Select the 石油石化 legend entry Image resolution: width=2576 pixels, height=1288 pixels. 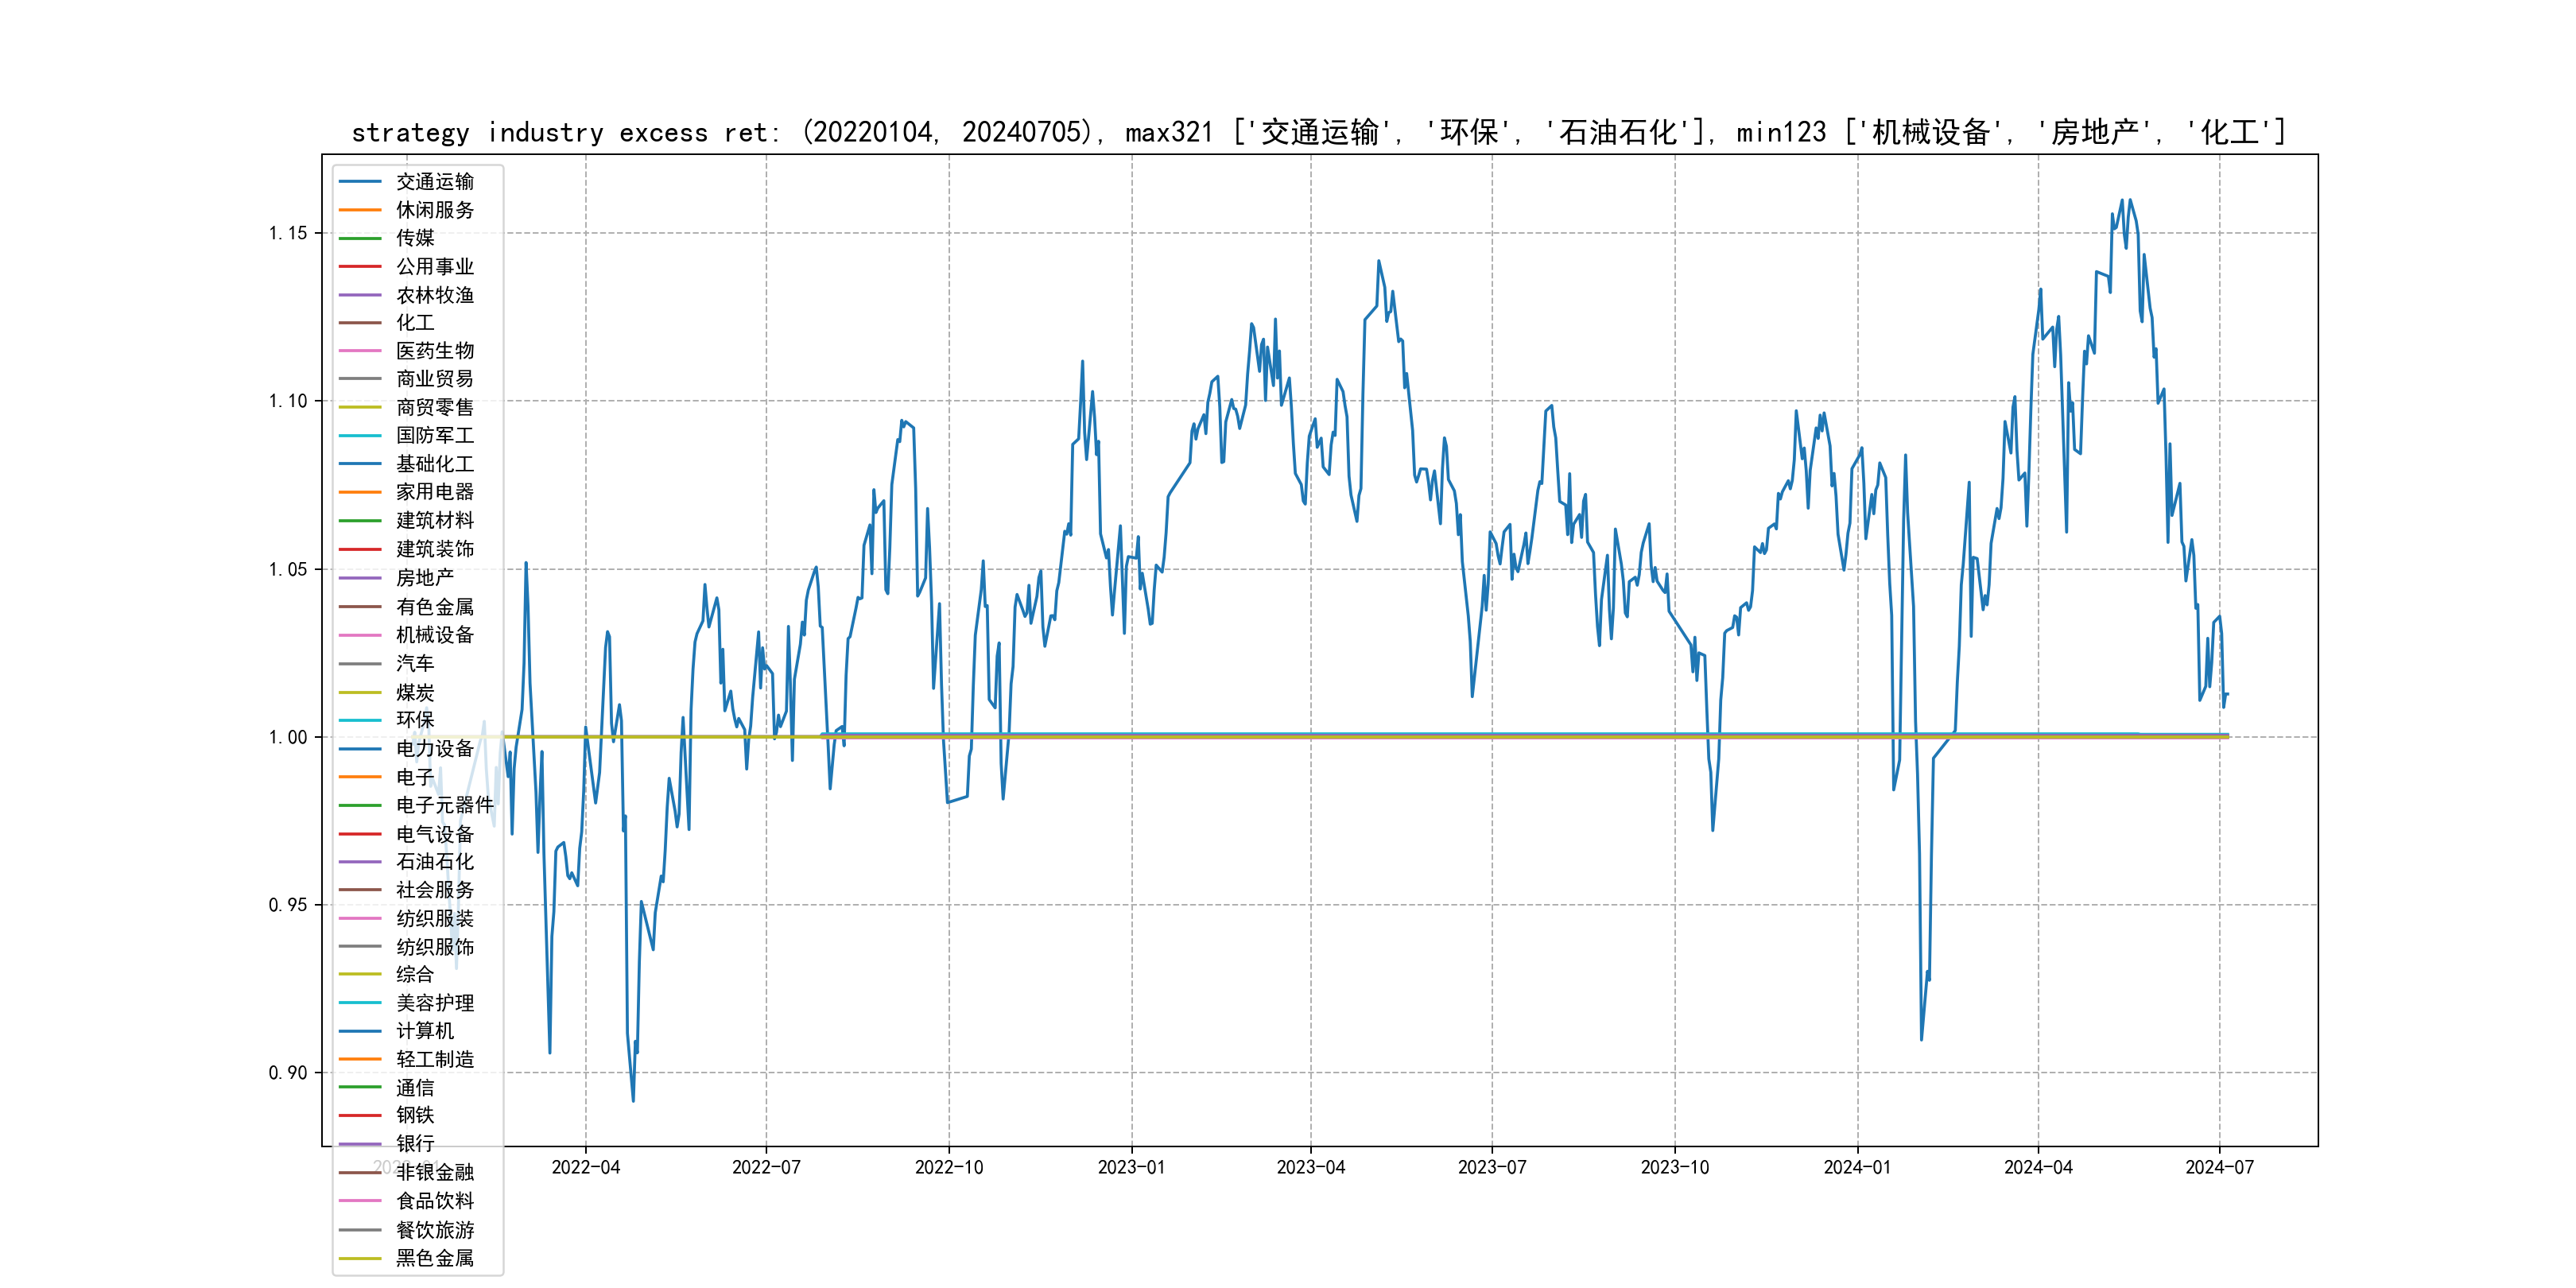(x=434, y=862)
